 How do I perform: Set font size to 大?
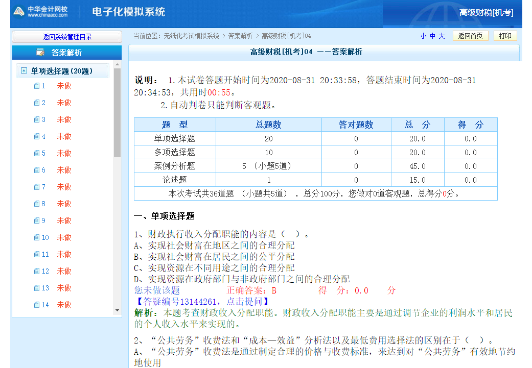tap(442, 36)
